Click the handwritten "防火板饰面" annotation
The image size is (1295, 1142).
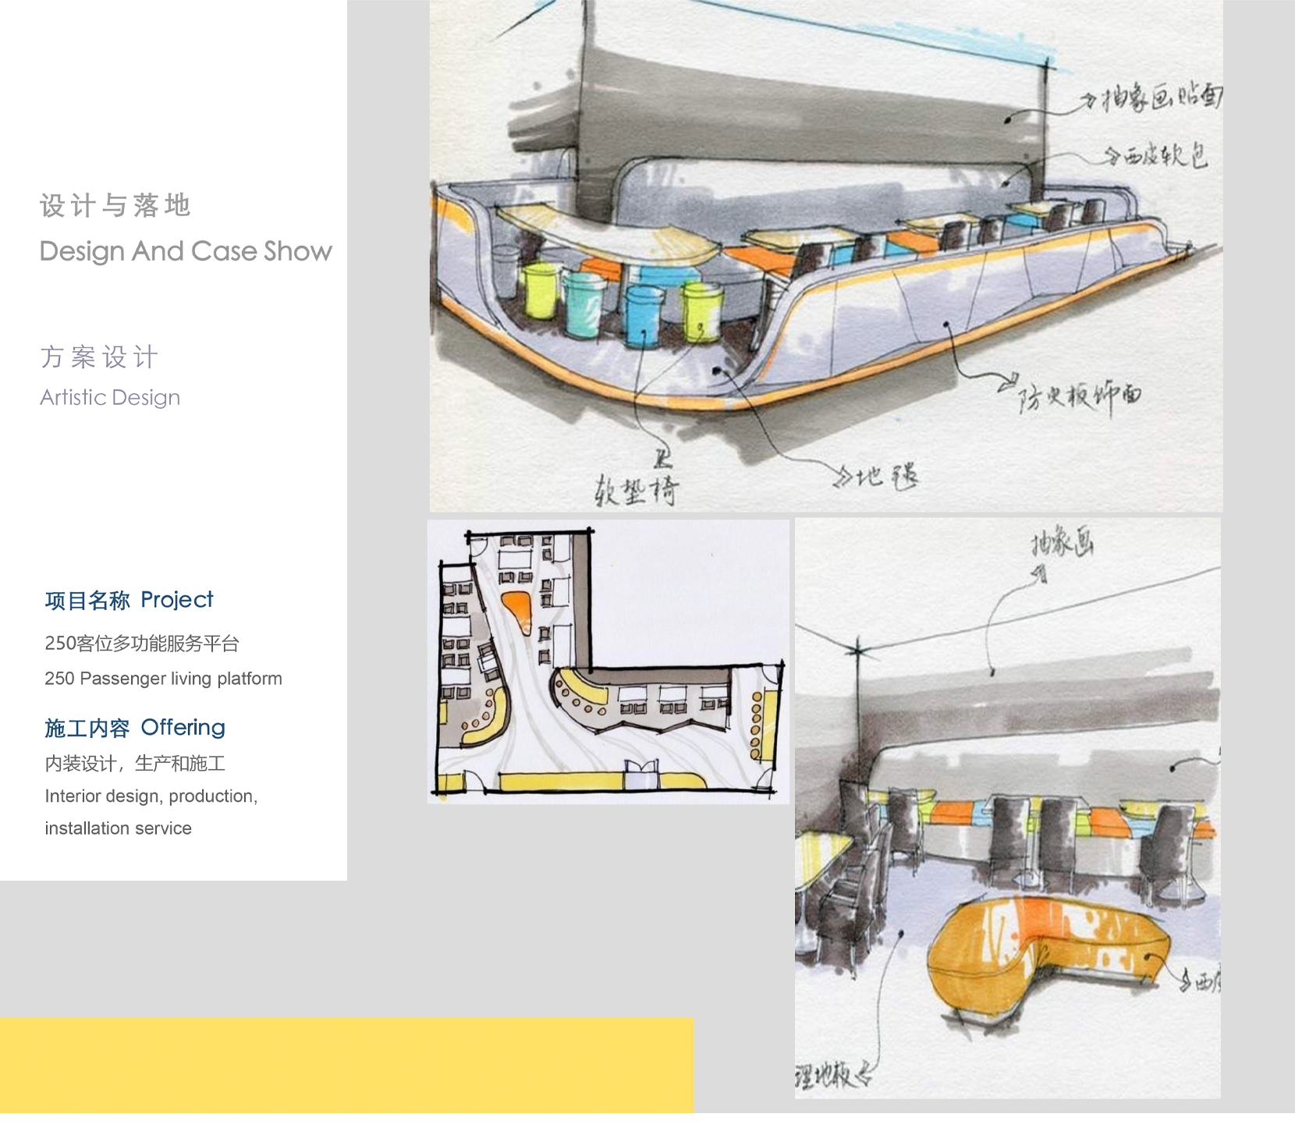[1080, 396]
